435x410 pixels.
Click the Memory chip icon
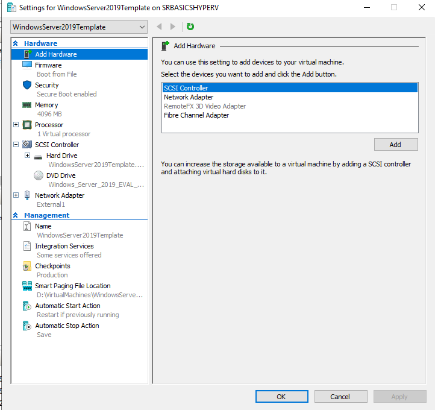coord(27,105)
